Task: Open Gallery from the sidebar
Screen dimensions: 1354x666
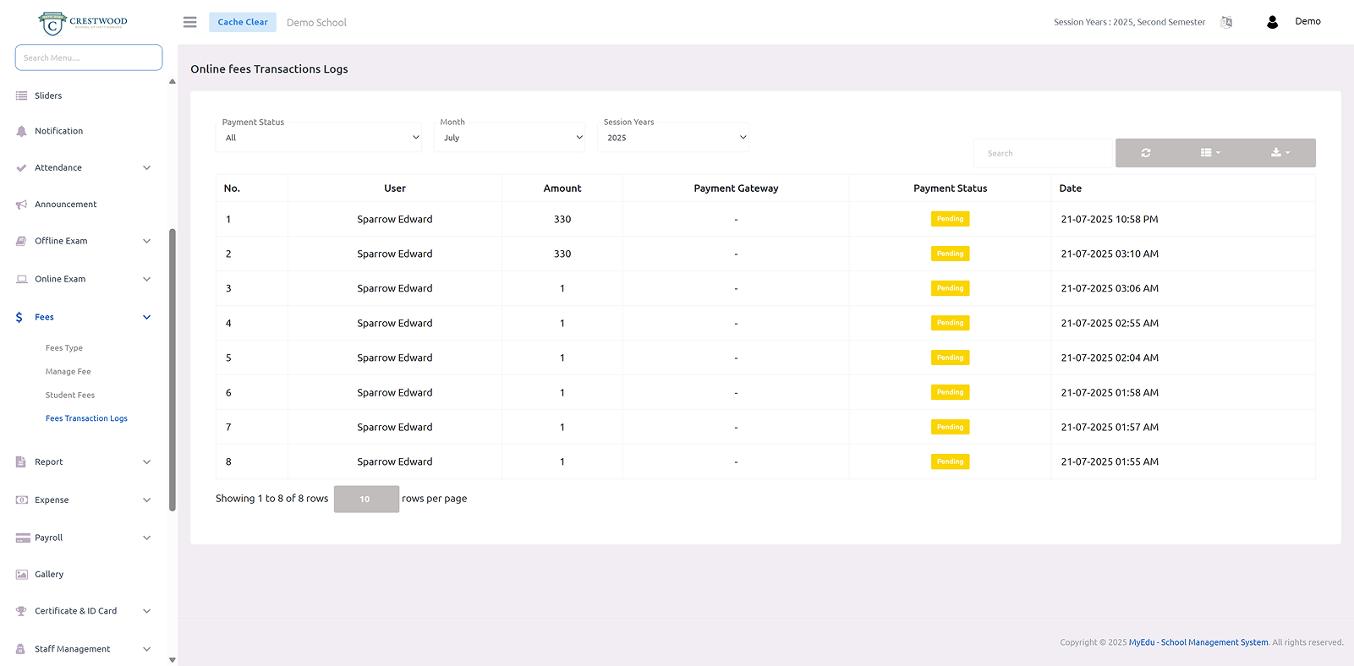Action: pyautogui.click(x=49, y=575)
